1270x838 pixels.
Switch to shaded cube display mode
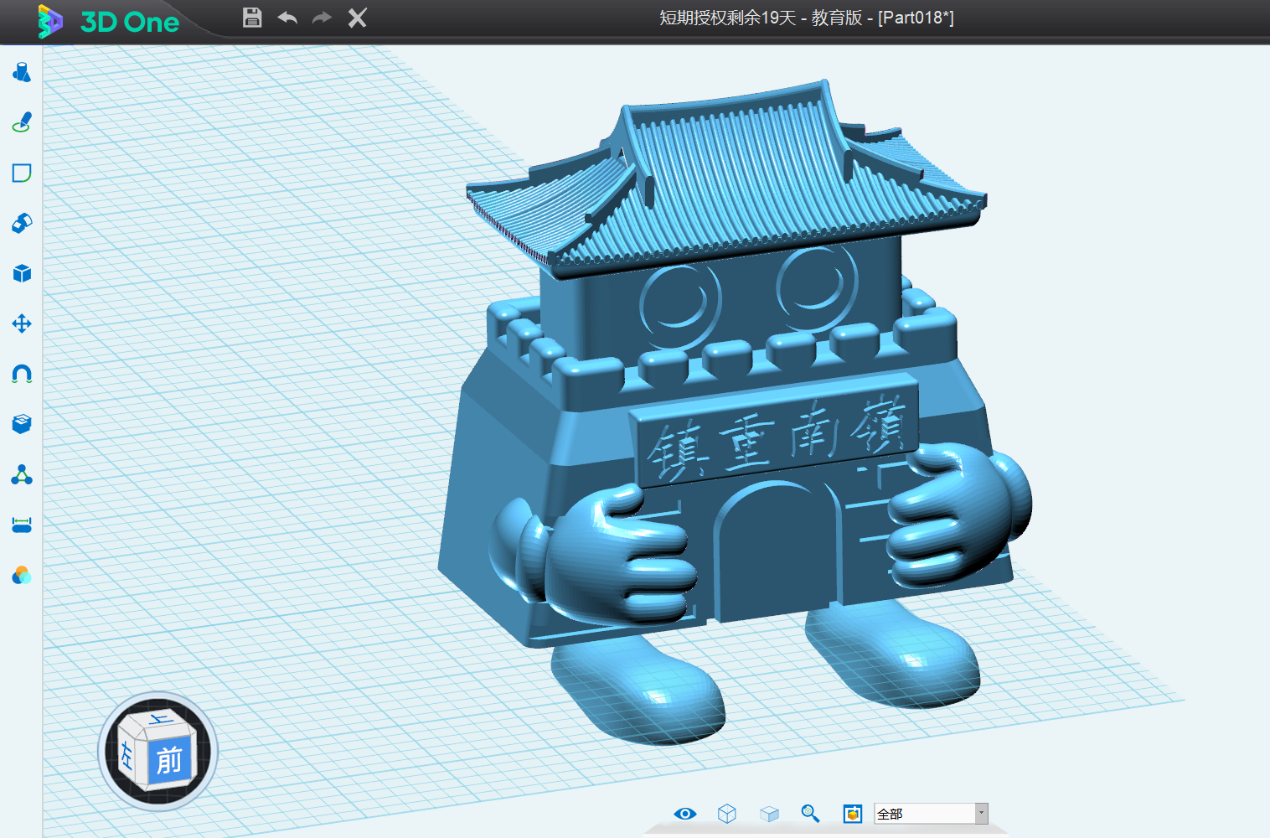[769, 814]
